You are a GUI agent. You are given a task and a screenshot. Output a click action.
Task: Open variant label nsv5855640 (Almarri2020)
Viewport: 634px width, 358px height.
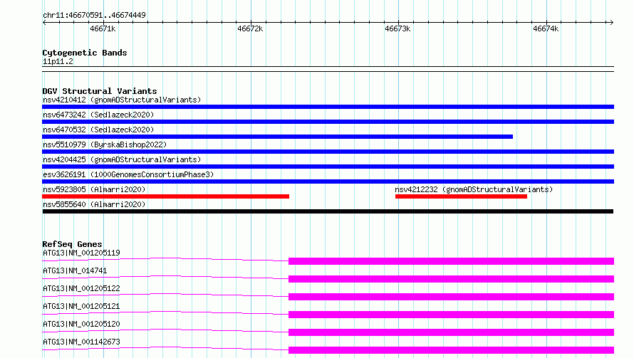[x=94, y=204]
